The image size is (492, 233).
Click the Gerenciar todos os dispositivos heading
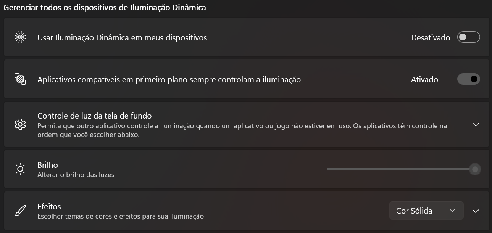[105, 7]
